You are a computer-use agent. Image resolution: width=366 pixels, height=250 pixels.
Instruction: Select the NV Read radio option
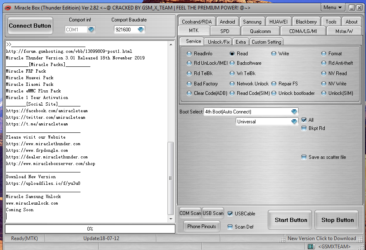click(x=334, y=73)
